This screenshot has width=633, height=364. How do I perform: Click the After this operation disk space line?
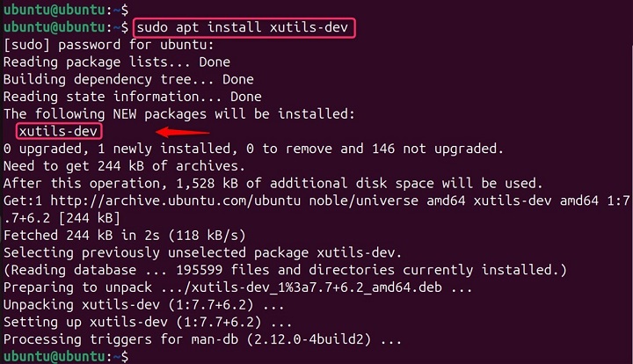[273, 183]
